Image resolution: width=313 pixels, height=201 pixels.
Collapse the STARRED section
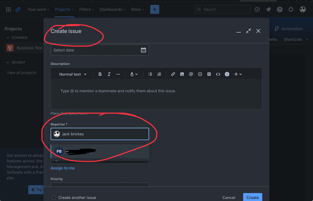(8, 38)
